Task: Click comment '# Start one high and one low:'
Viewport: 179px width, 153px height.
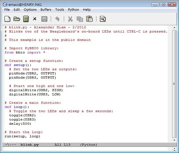Action: (x=42, y=86)
